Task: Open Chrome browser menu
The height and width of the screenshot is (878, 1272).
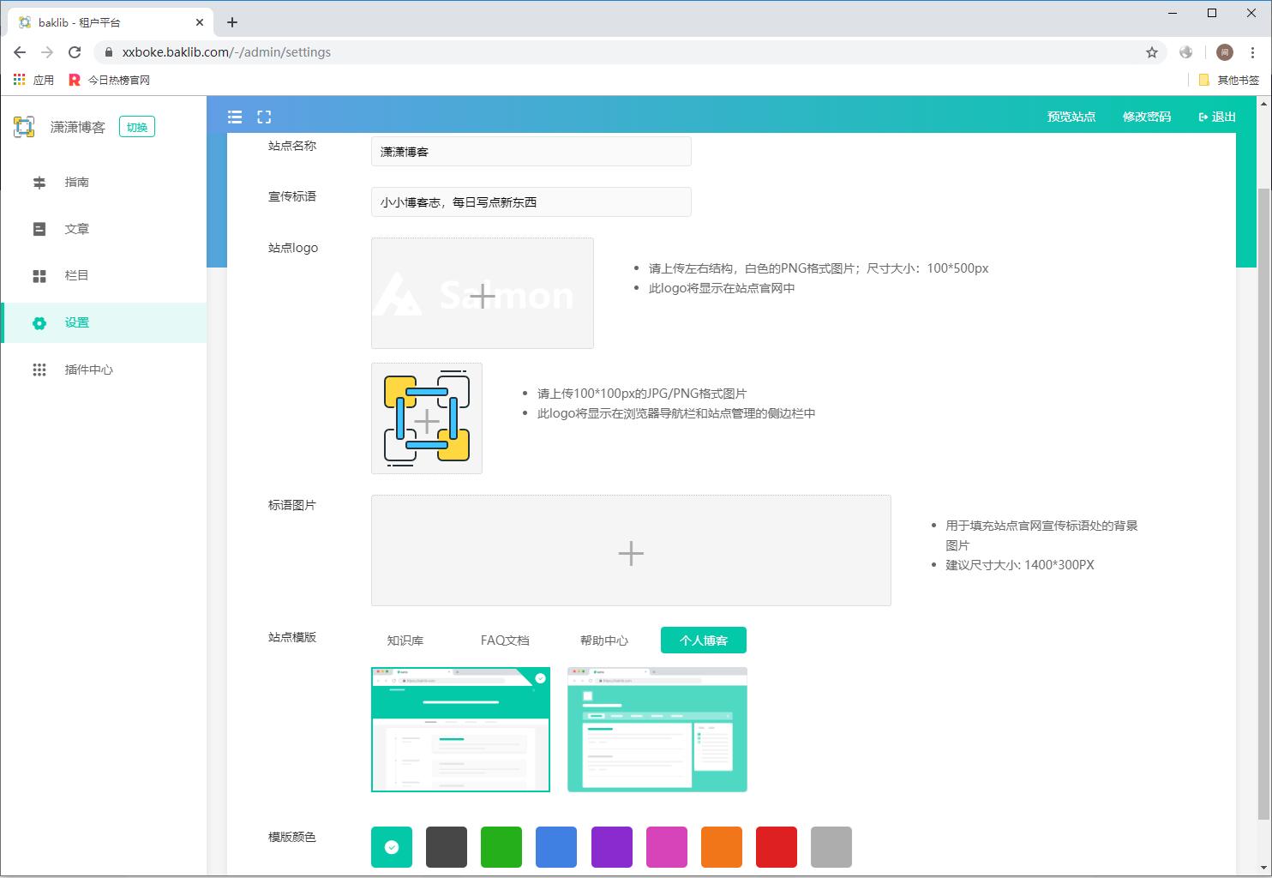Action: (1251, 52)
